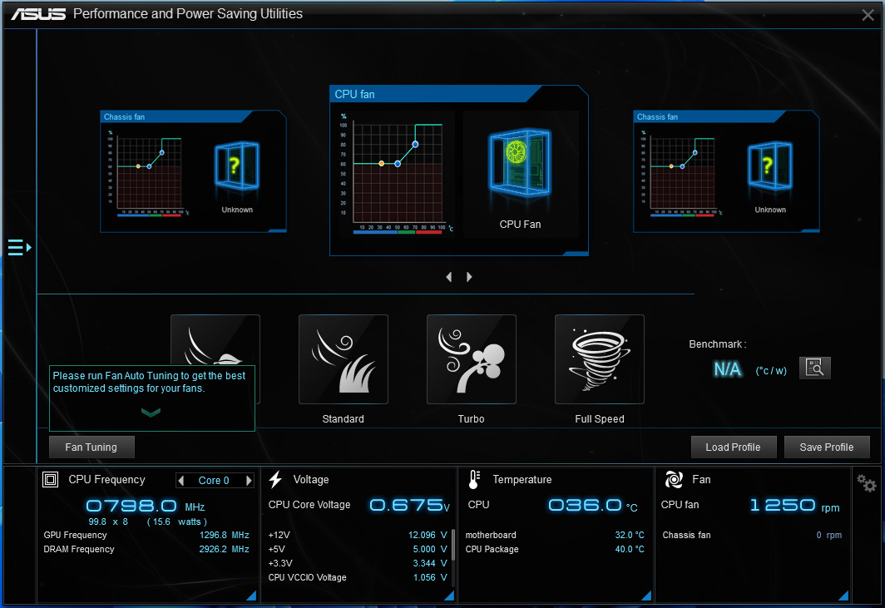Click the ASUS logo in title bar

point(38,14)
